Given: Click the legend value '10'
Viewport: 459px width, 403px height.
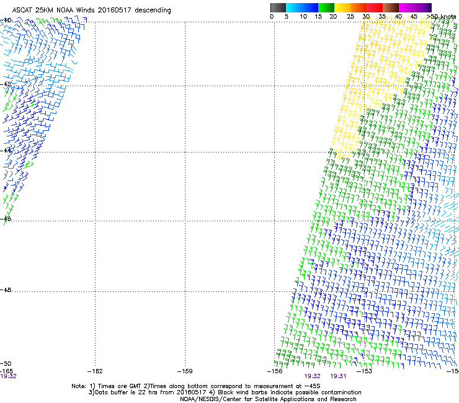Looking at the screenshot, I should pos(303,17).
